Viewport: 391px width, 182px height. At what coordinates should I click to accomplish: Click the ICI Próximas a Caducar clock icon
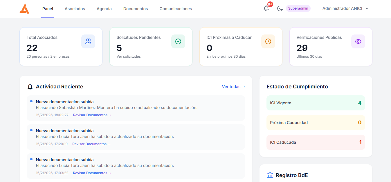click(268, 41)
